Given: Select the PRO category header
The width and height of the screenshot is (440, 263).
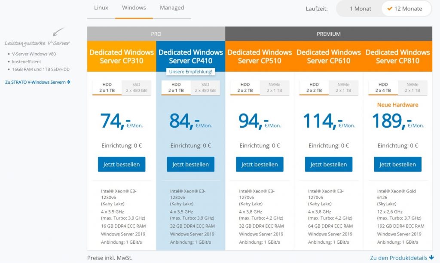Looking at the screenshot, I should [x=156, y=34].
